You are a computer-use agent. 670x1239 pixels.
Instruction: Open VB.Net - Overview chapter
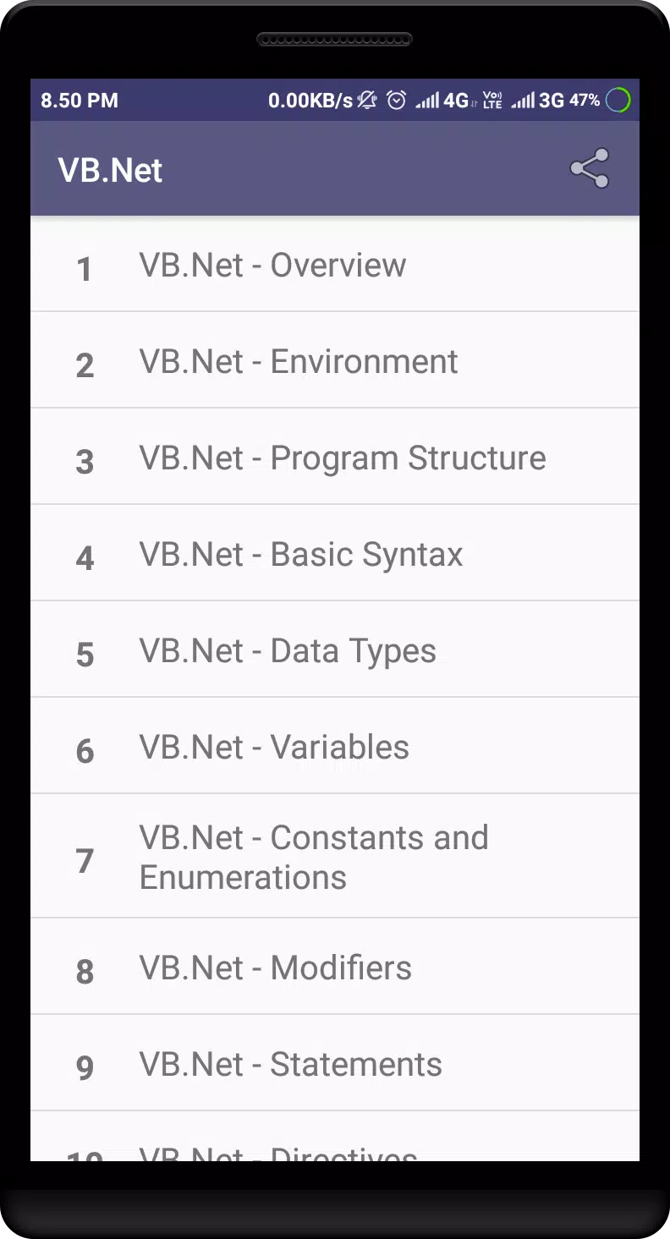coord(335,265)
